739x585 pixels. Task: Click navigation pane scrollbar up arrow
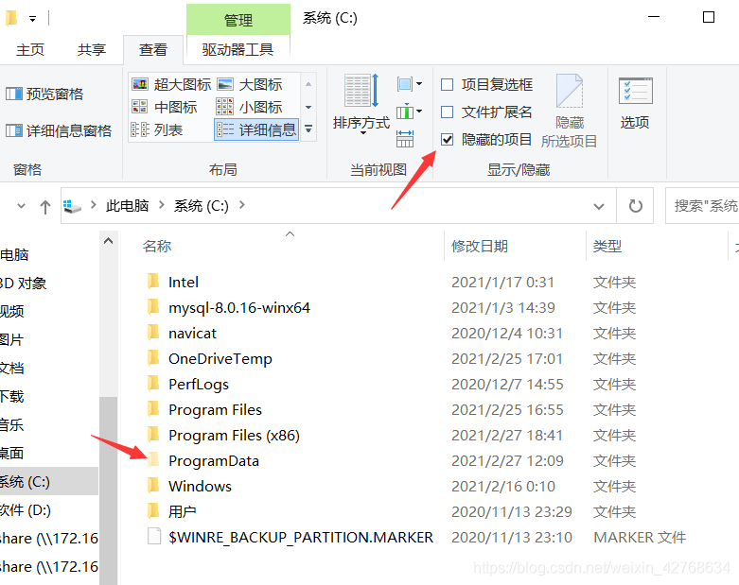click(x=109, y=241)
